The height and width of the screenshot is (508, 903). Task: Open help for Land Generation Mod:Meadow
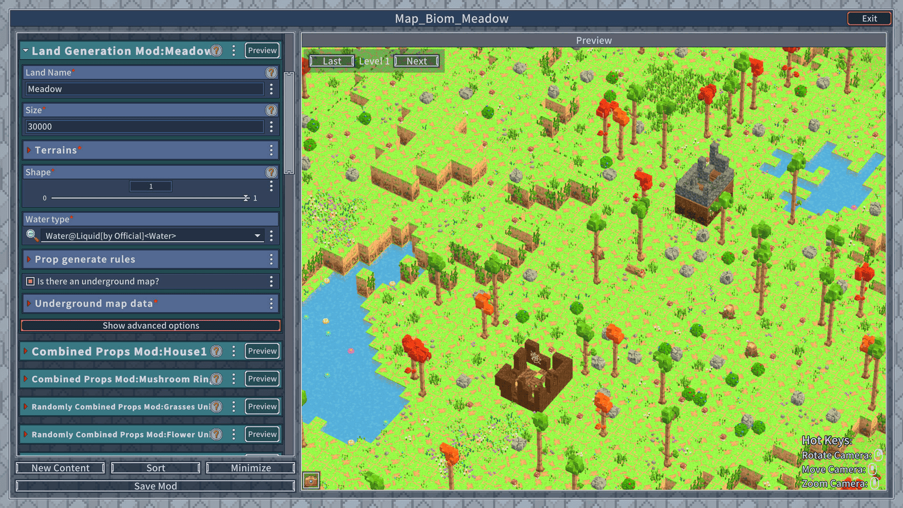coord(216,51)
